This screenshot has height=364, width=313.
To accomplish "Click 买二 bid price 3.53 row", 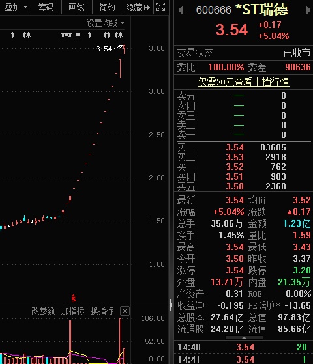I will [x=243, y=157].
